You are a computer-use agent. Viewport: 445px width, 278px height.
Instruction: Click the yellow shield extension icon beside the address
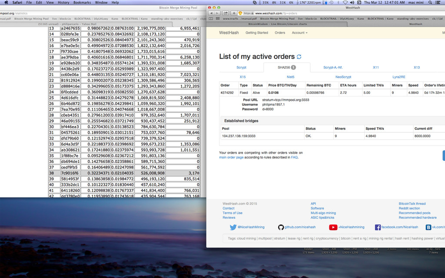240,13
